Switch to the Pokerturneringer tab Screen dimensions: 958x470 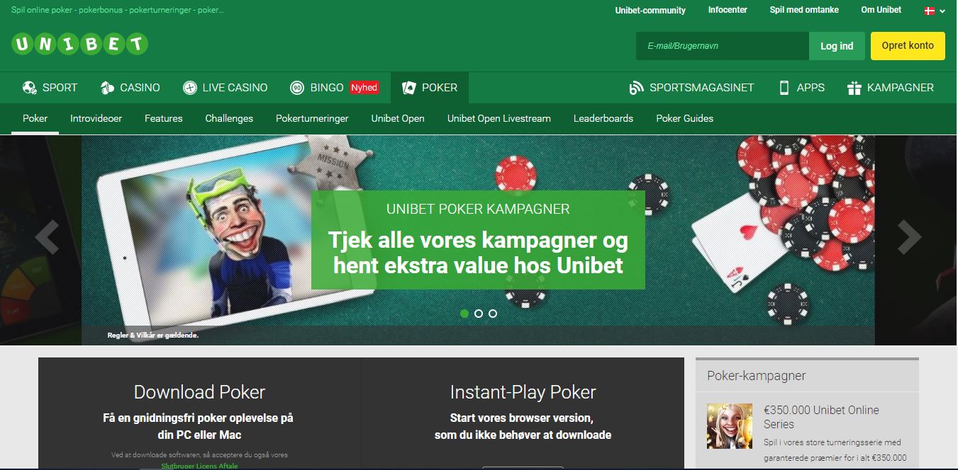tap(312, 118)
